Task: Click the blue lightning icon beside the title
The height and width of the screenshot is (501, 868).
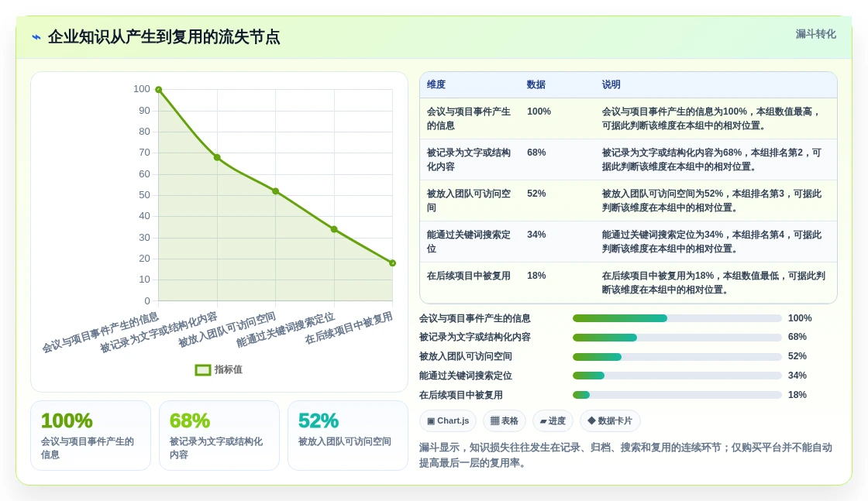Action: point(36,38)
